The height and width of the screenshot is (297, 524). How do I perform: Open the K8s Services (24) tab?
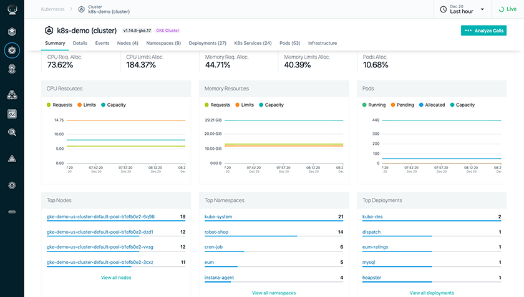(253, 43)
